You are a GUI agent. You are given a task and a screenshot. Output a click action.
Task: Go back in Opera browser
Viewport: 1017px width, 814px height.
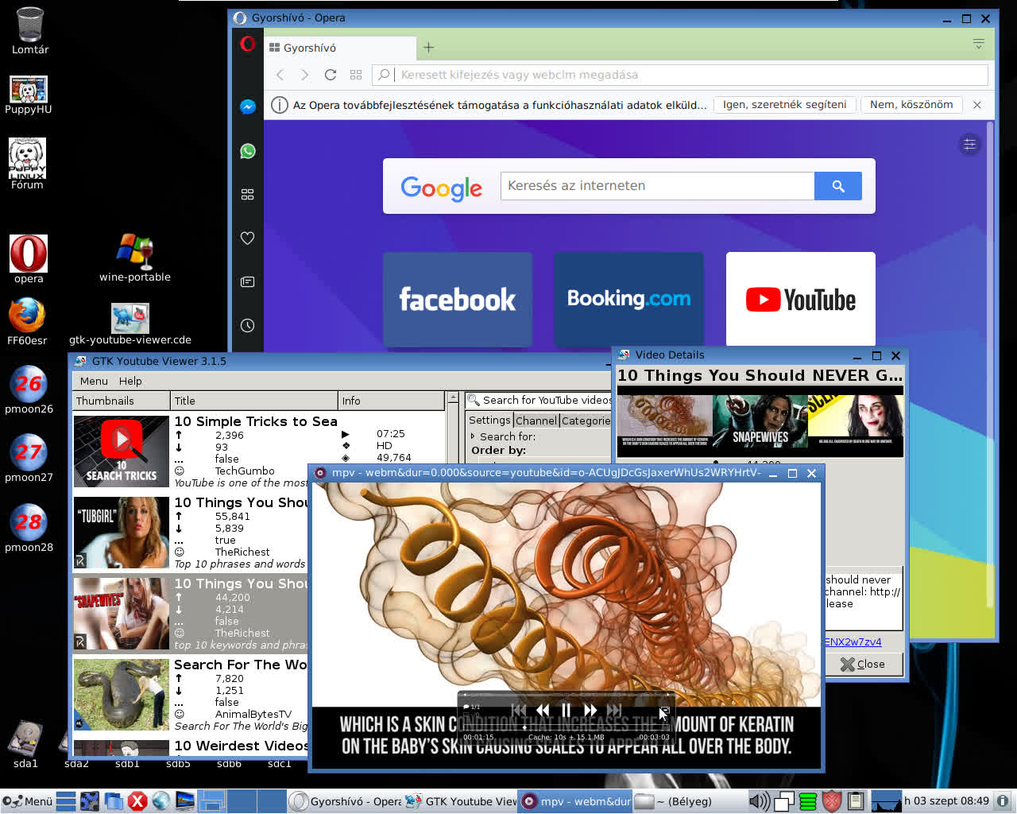point(280,75)
